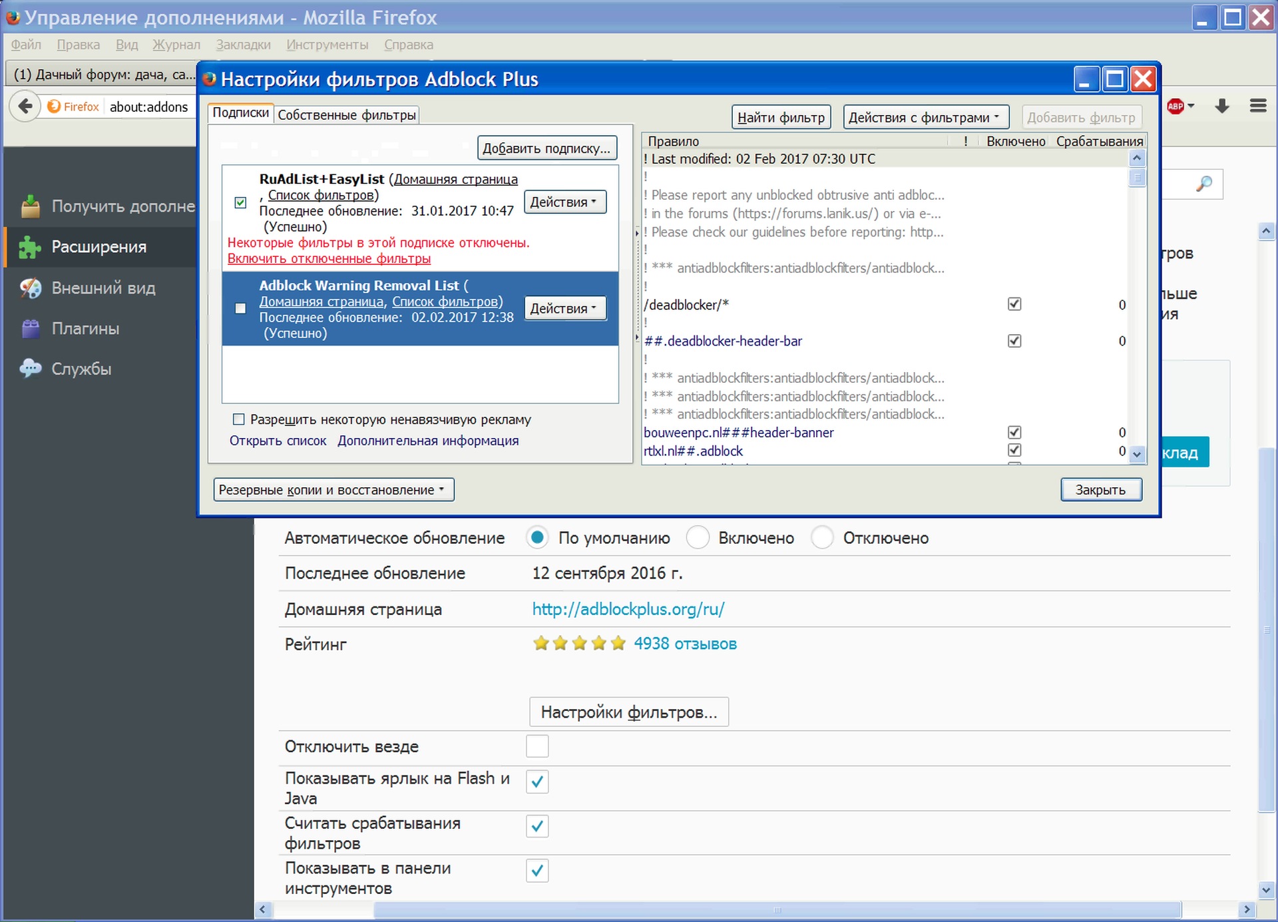Select По умолчанию auto-update radio
The height and width of the screenshot is (922, 1278).
(537, 537)
